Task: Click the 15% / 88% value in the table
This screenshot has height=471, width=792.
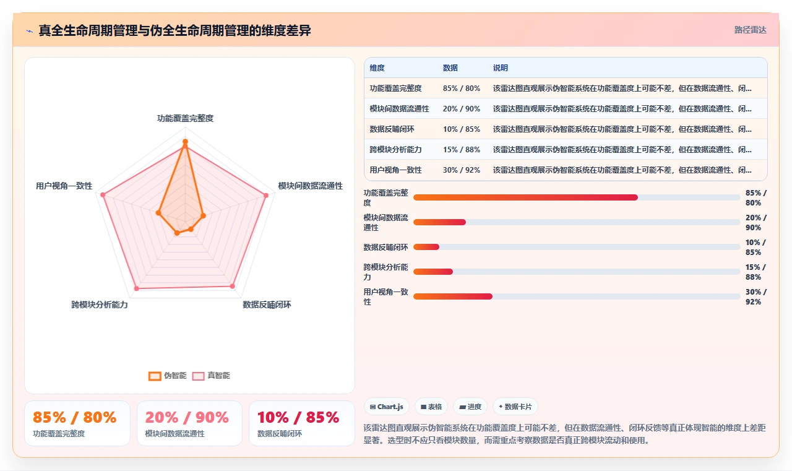Action: [462, 149]
